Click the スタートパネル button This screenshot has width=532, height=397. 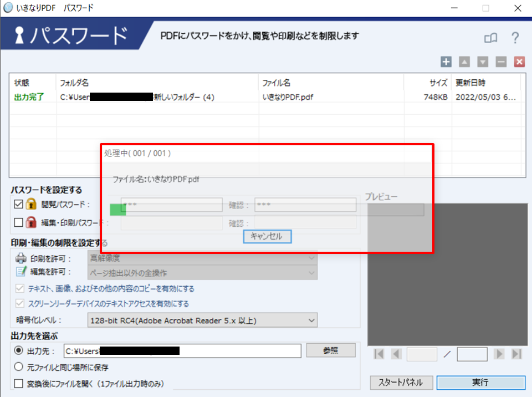point(401,383)
